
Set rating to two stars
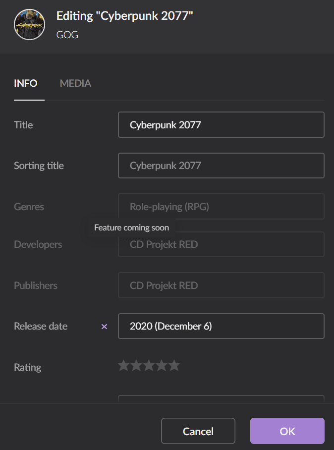[x=136, y=366]
